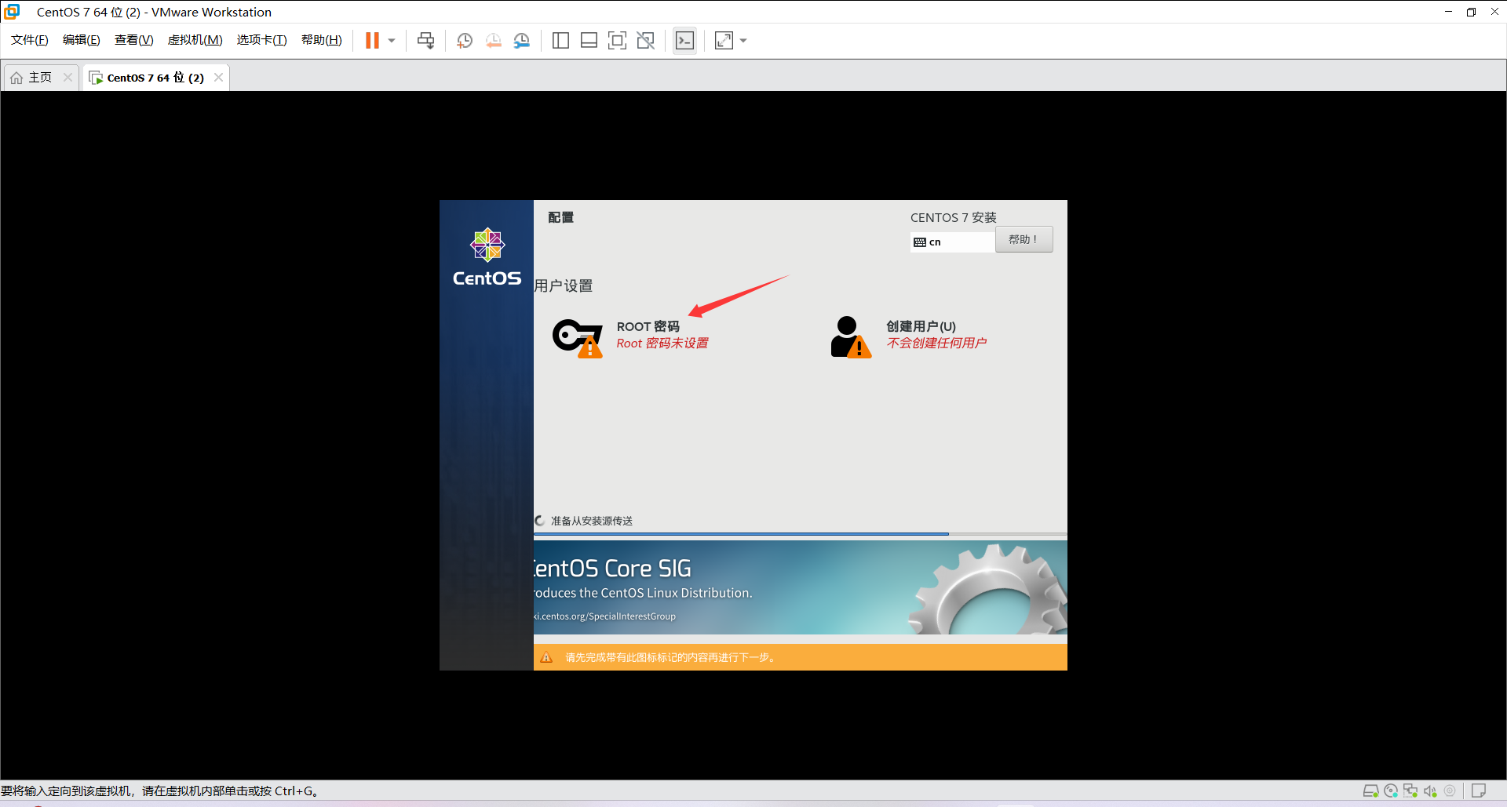Click the warning triangle icon in orange bar
The height and width of the screenshot is (807, 1507).
coord(546,657)
